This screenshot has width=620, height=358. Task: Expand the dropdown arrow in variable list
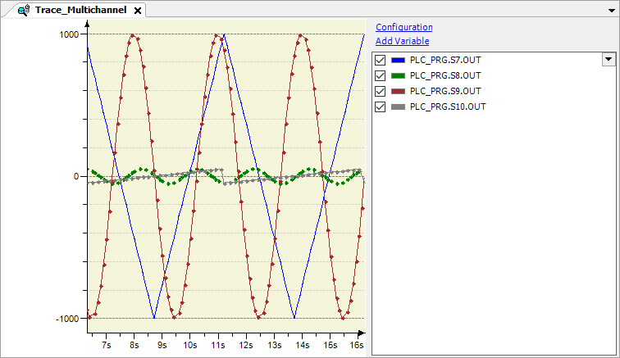tap(608, 59)
